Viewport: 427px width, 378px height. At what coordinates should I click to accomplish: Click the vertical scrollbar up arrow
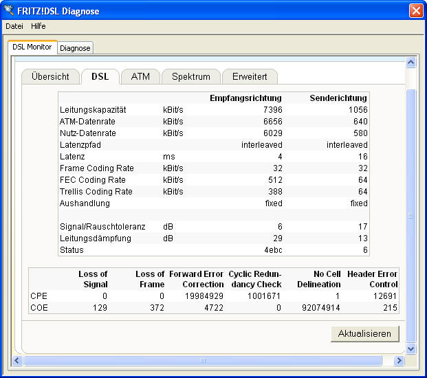coord(410,63)
